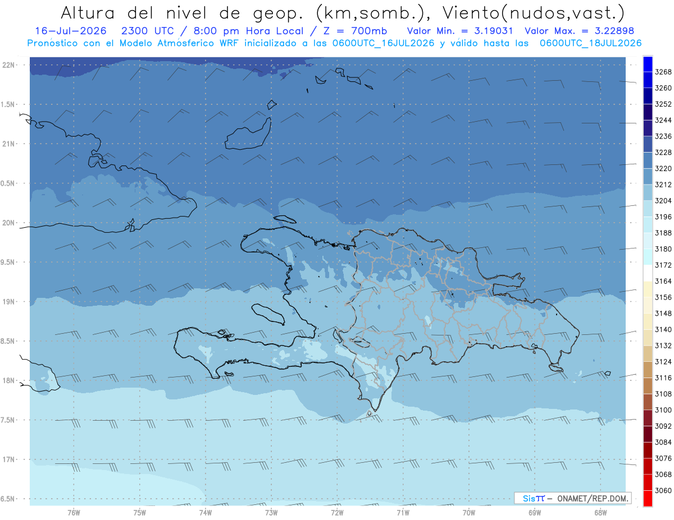This screenshot has width=674, height=520.
Task: Click the '20N' latitude label
Action: [8, 223]
